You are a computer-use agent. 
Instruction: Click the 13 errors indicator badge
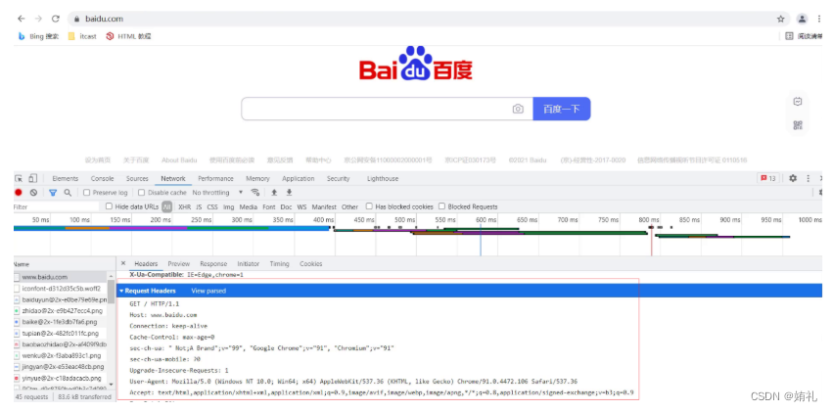click(768, 178)
